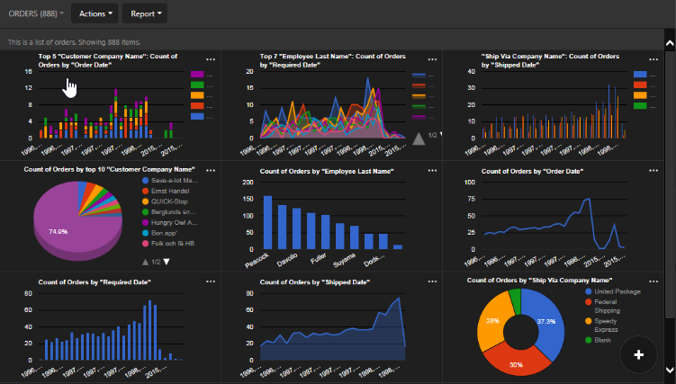Click the scrollbar down arrow
676x384 pixels.
(x=670, y=371)
